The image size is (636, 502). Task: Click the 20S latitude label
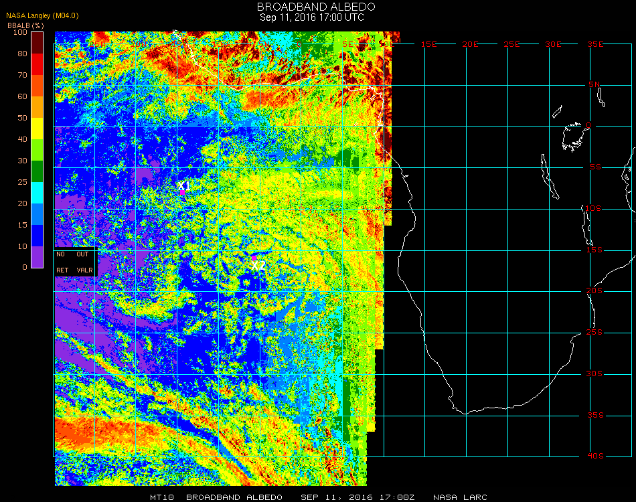tap(594, 291)
